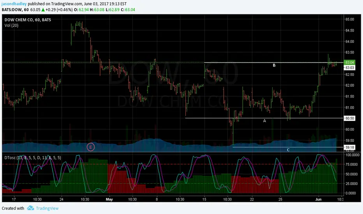Viewport: 363px width, 214px height.
Task: Click the green 63.04 price axis label
Action: pyautogui.click(x=349, y=63)
